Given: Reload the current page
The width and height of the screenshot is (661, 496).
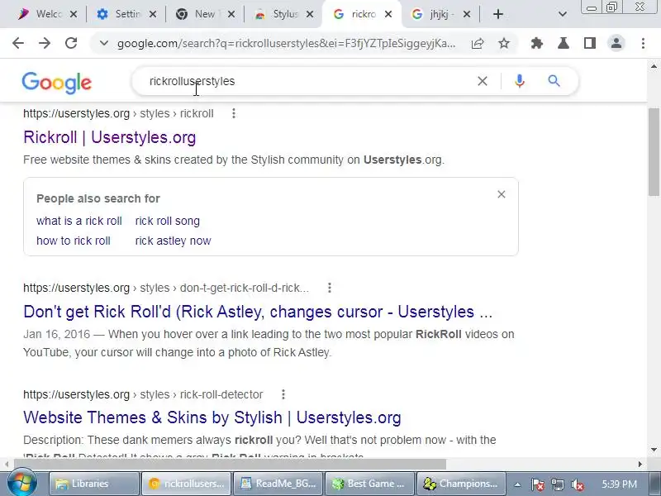Looking at the screenshot, I should (x=71, y=43).
